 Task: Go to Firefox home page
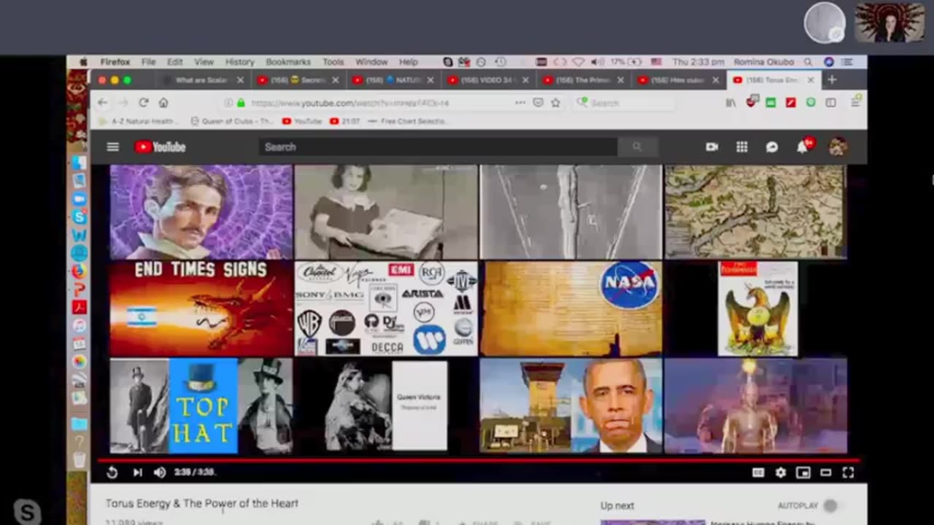[x=163, y=103]
